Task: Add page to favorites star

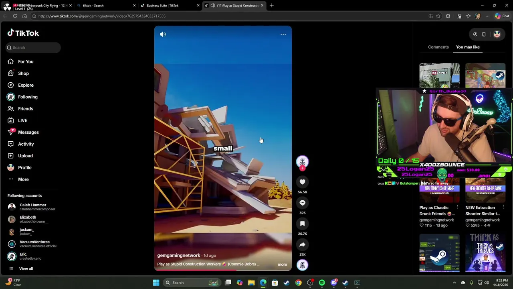Action: point(438,16)
